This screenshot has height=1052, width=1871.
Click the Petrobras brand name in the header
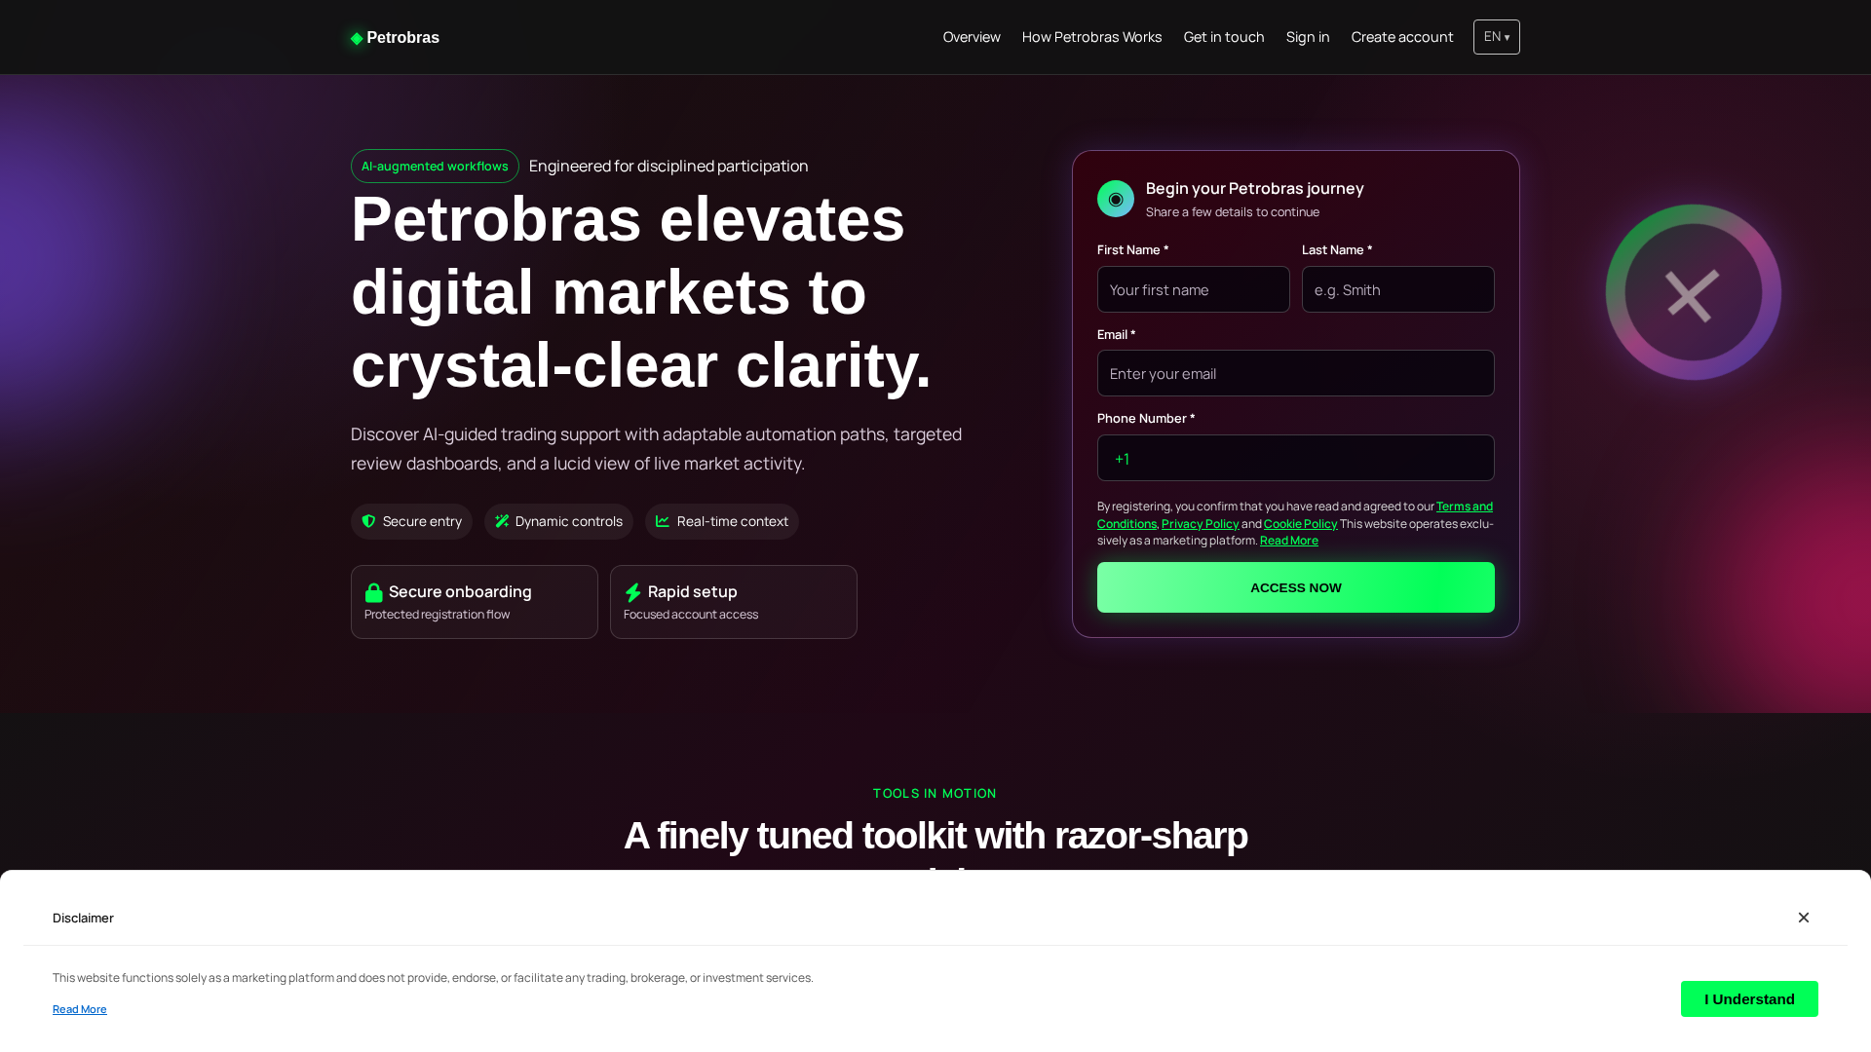(402, 38)
